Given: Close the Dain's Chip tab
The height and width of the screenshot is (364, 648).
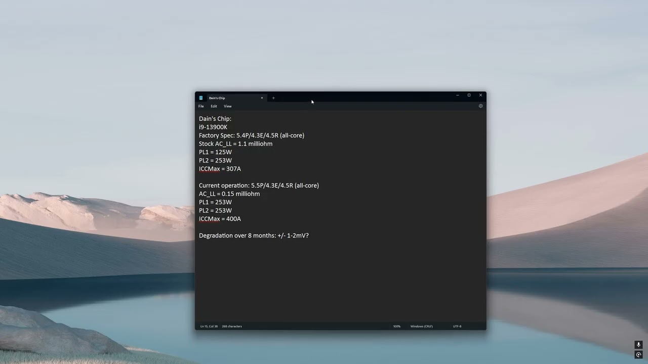Looking at the screenshot, I should [262, 98].
